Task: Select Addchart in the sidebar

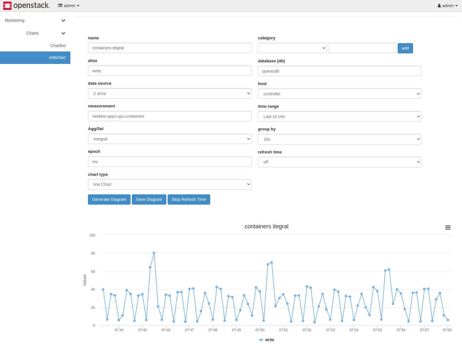Action: (57, 58)
